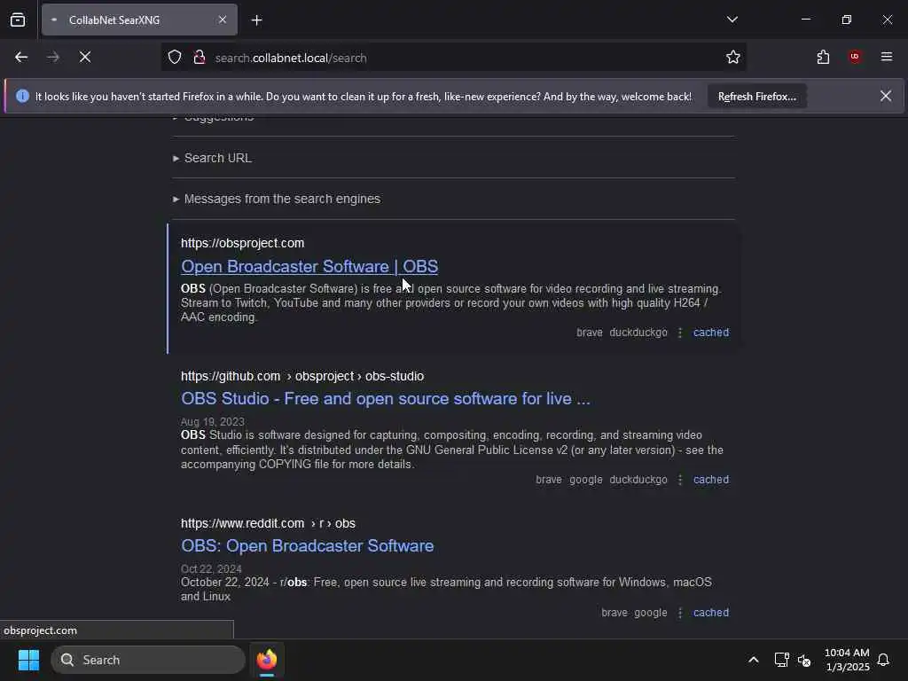Open the OBS Studio GitHub result link
Image resolution: width=908 pixels, height=681 pixels.
tap(385, 399)
